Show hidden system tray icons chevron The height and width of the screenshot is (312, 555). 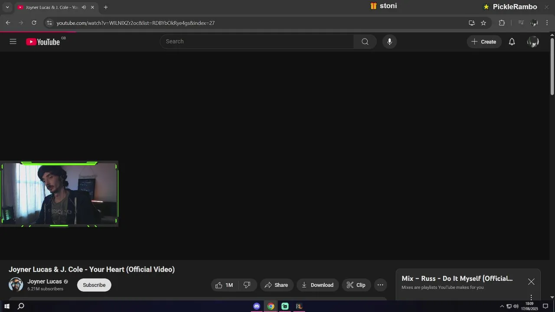pyautogui.click(x=502, y=306)
